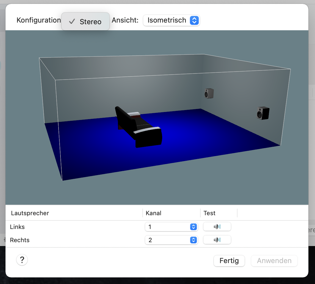This screenshot has height=284, width=315.
Task: Click the question mark help button
Action: click(22, 260)
